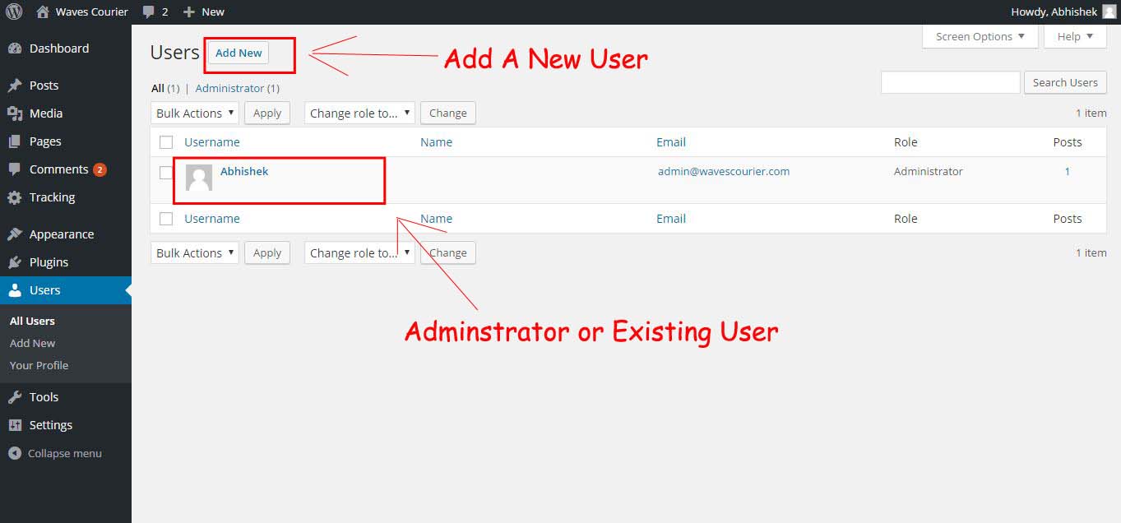Click the Pages icon in sidebar
1121x523 pixels.
pyautogui.click(x=15, y=141)
